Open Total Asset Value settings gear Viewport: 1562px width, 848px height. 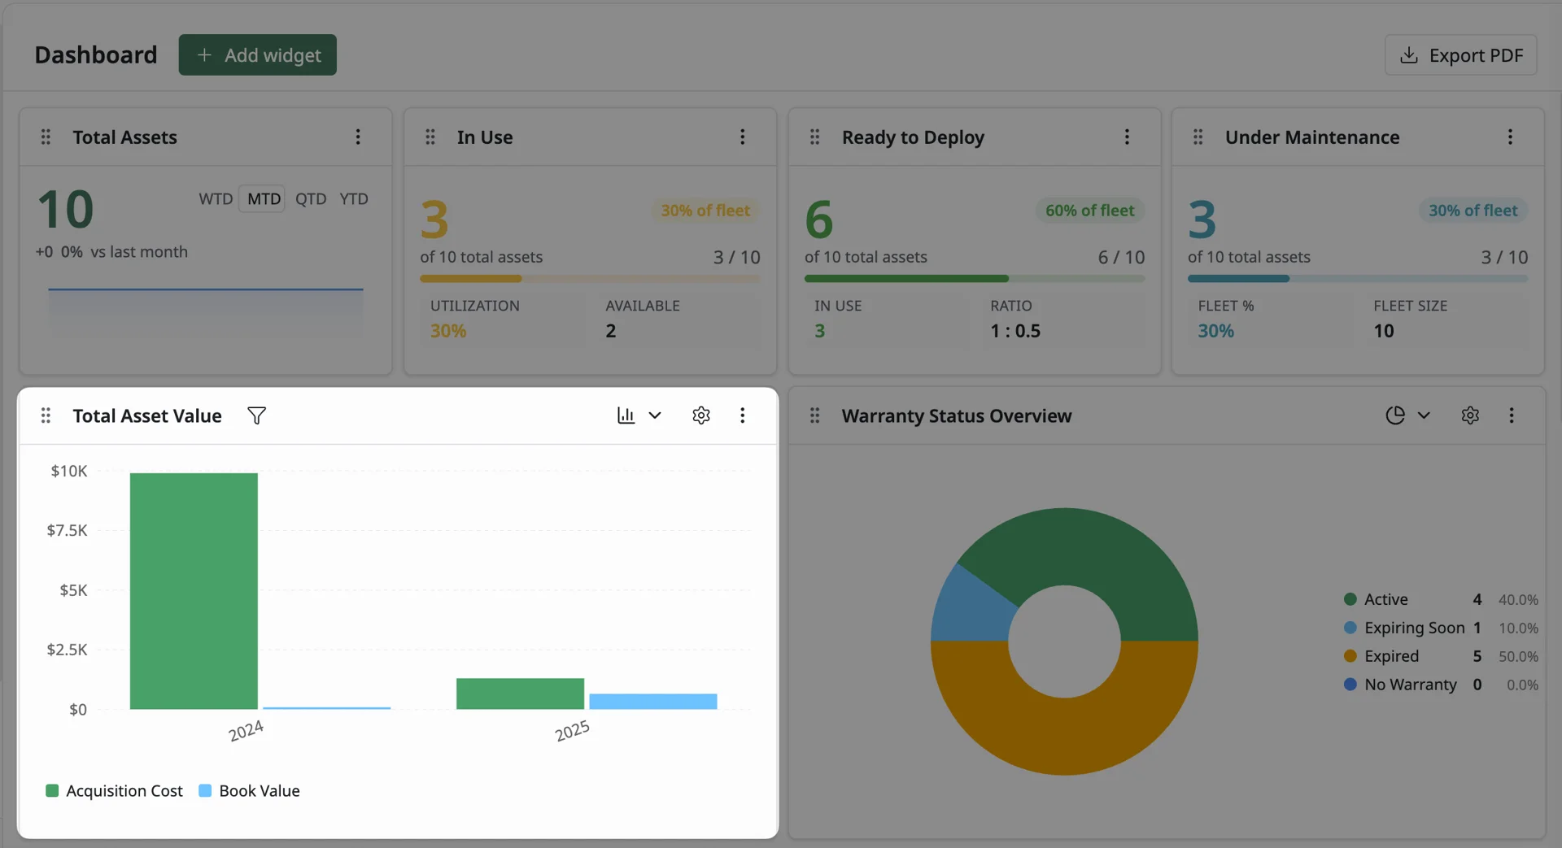pyautogui.click(x=700, y=415)
